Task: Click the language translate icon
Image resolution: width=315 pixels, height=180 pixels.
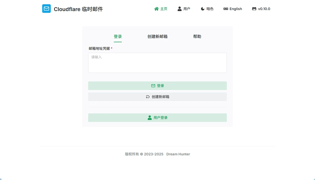Action: click(226, 9)
